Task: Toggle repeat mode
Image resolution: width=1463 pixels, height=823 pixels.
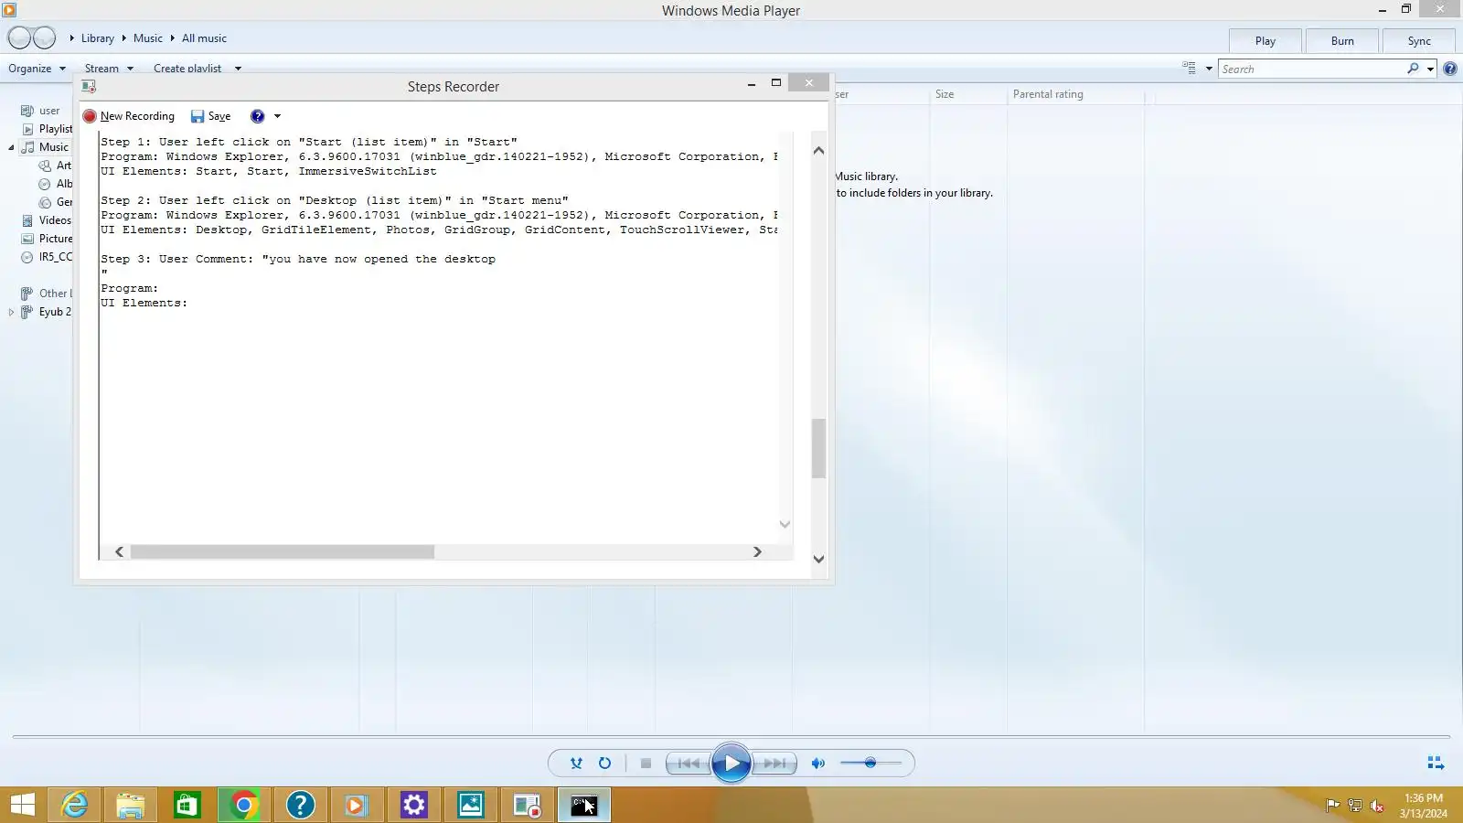Action: 604,763
